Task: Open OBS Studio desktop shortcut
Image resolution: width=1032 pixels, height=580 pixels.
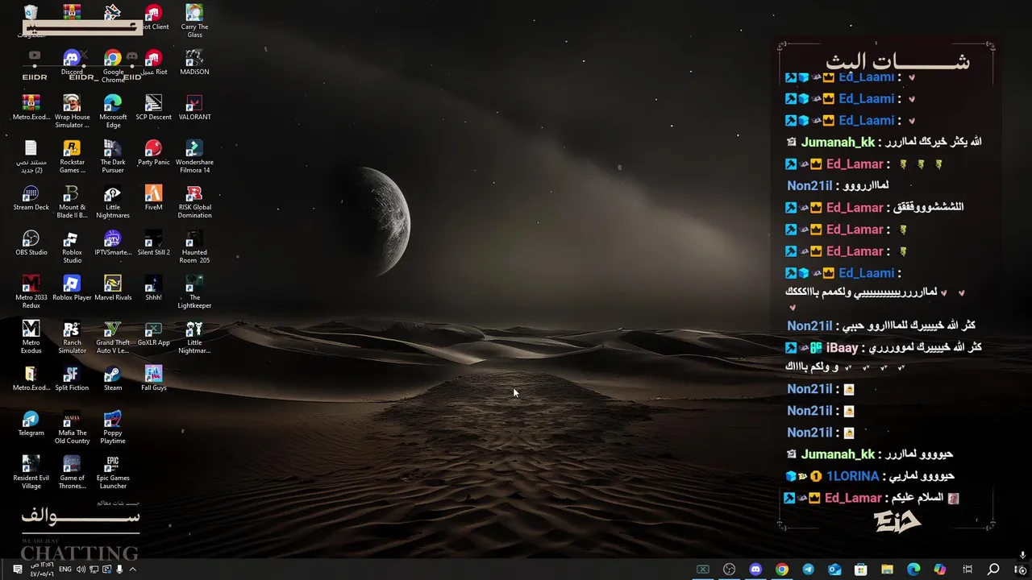Action: (x=31, y=242)
